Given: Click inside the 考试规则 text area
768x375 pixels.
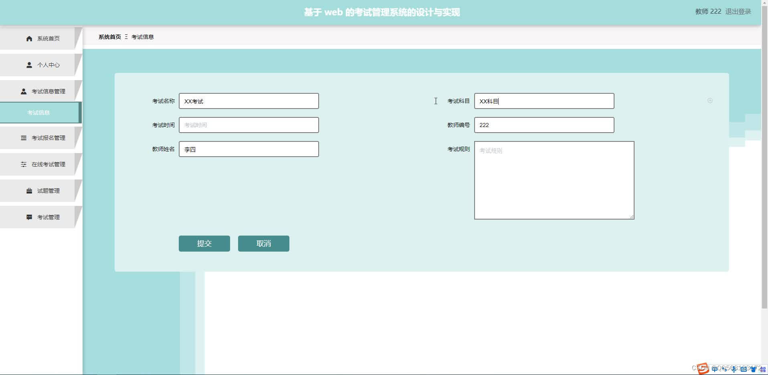Looking at the screenshot, I should click(x=554, y=180).
